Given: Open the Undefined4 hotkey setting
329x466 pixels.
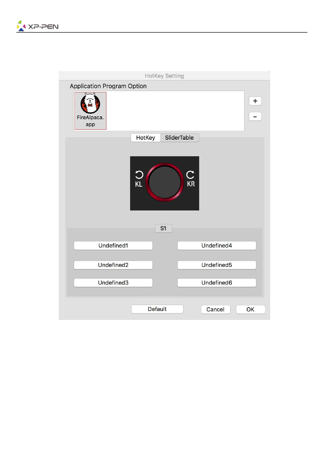Looking at the screenshot, I should coord(217,246).
